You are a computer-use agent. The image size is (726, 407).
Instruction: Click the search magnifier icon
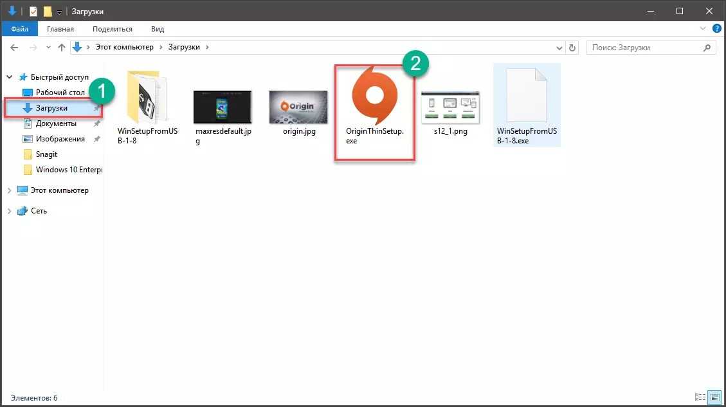[x=707, y=47]
